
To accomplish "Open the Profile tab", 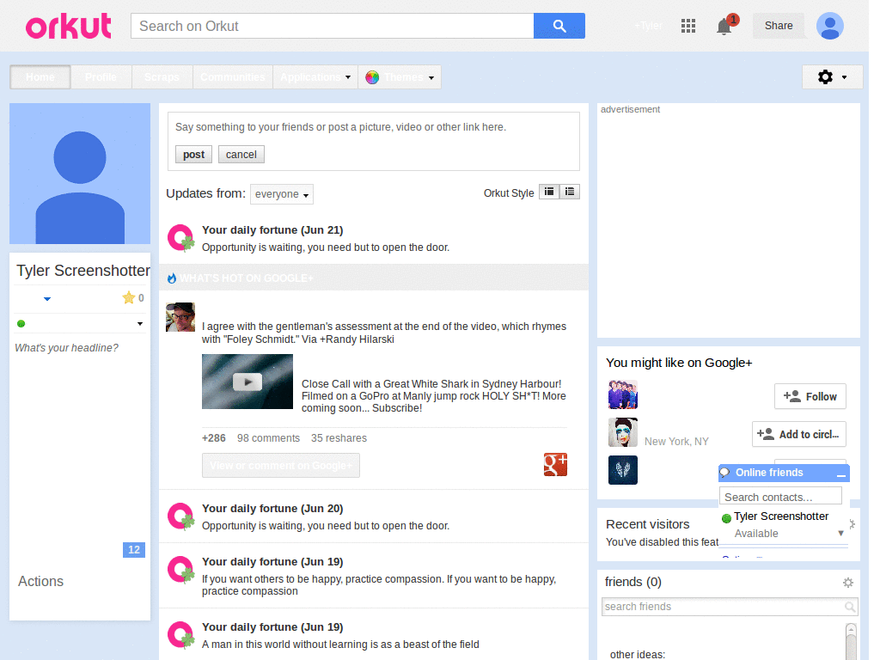I will pyautogui.click(x=101, y=77).
